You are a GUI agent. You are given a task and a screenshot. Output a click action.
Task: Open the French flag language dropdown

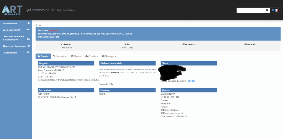click(276, 10)
